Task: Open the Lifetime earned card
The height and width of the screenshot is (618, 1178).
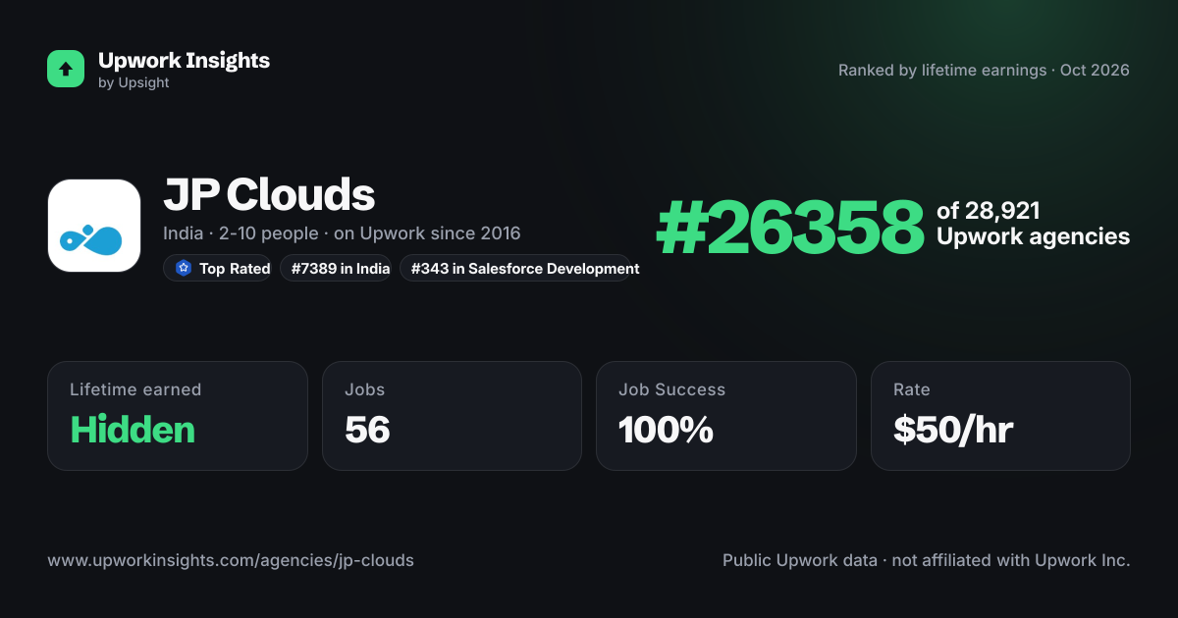Action: click(x=178, y=416)
